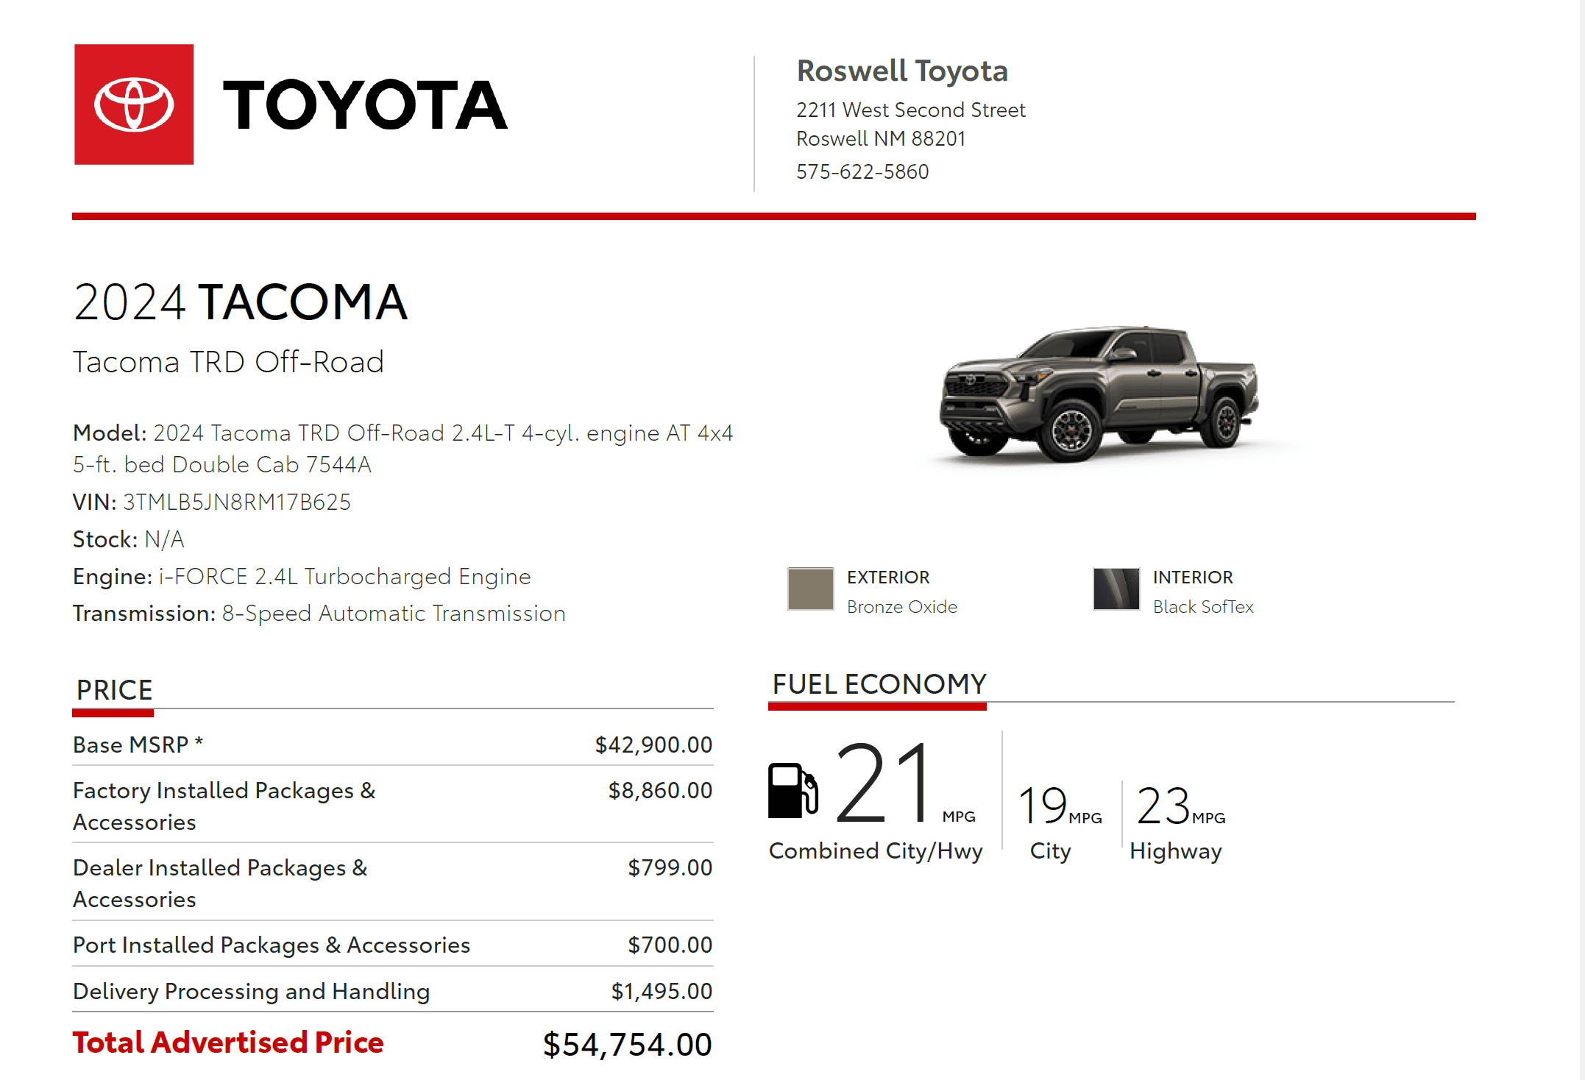
Task: Click the PRICE section heading
Action: 114,690
